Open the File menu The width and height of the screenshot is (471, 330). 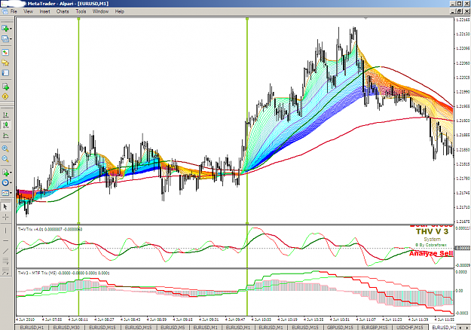[14, 11]
